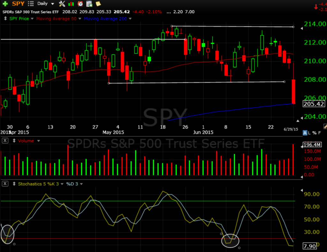Select the L log scale toggle

pos(309,133)
